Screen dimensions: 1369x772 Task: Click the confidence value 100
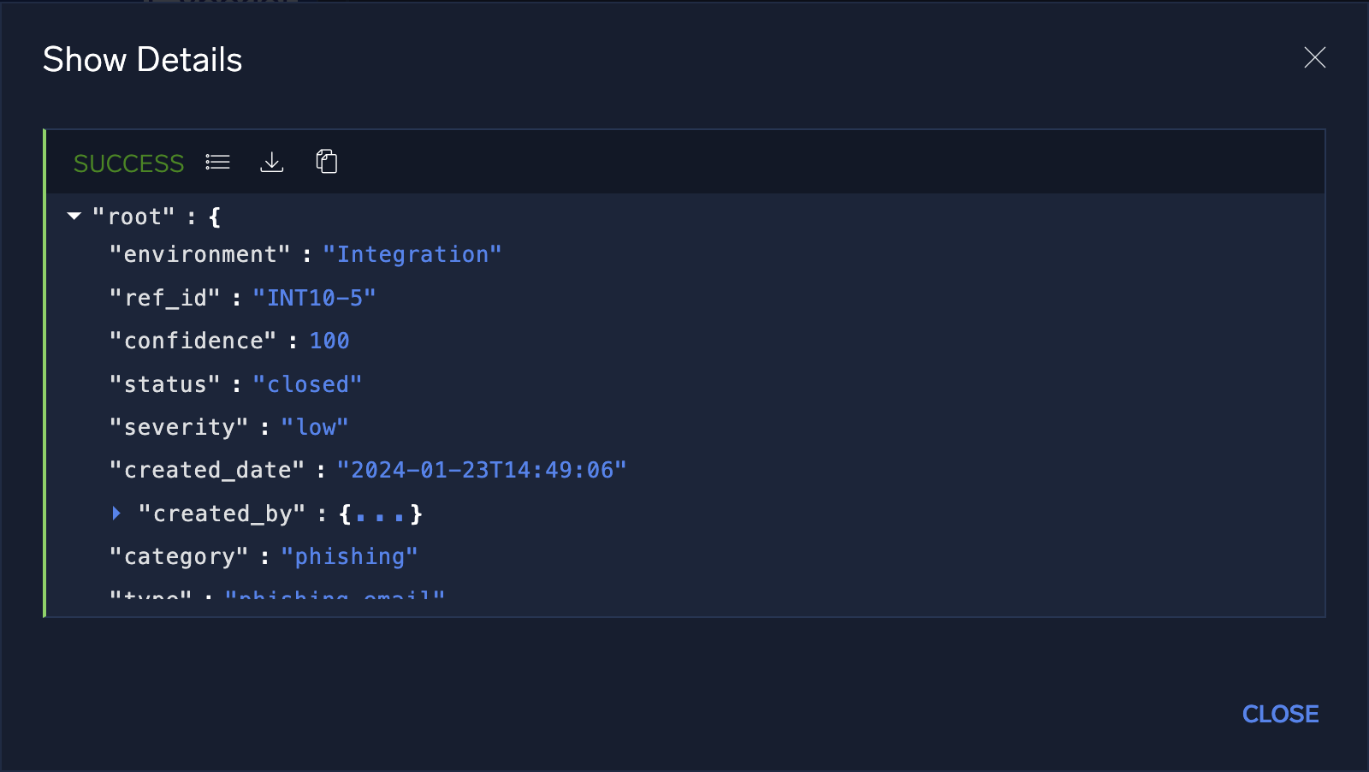coord(329,340)
